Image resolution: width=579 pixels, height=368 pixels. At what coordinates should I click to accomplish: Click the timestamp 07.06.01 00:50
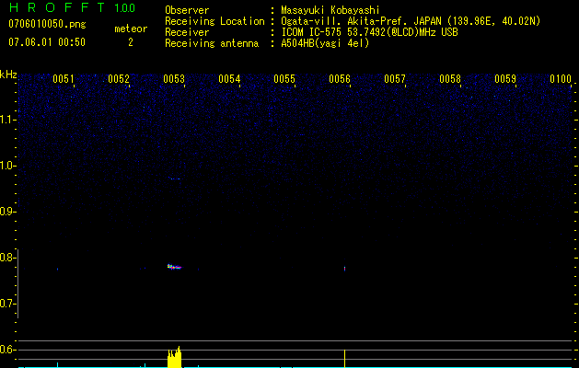click(x=47, y=42)
